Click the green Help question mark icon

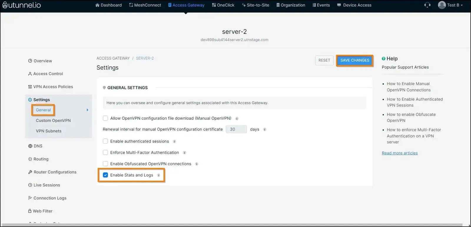(x=384, y=59)
